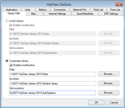Select the Corporate Library radio button
The height and width of the screenshot is (108, 125).
[x=7, y=61]
